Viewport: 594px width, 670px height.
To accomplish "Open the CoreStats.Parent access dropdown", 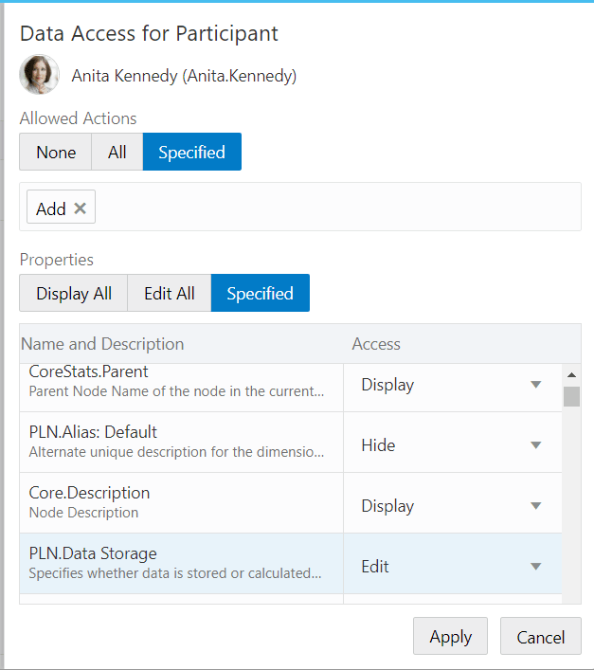I will [x=535, y=385].
